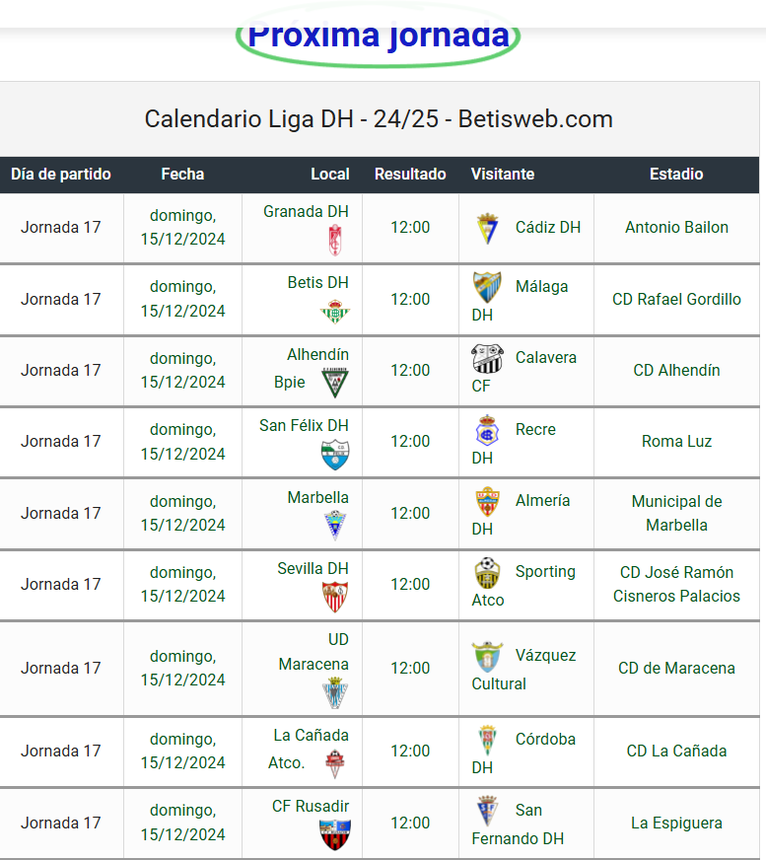Image resolution: width=766 pixels, height=860 pixels.
Task: Open the Próxima jornada heading
Action: click(379, 36)
